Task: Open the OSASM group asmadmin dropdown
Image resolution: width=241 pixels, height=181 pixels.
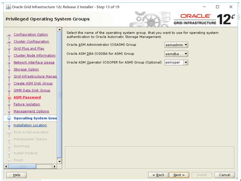Action: coord(176,45)
